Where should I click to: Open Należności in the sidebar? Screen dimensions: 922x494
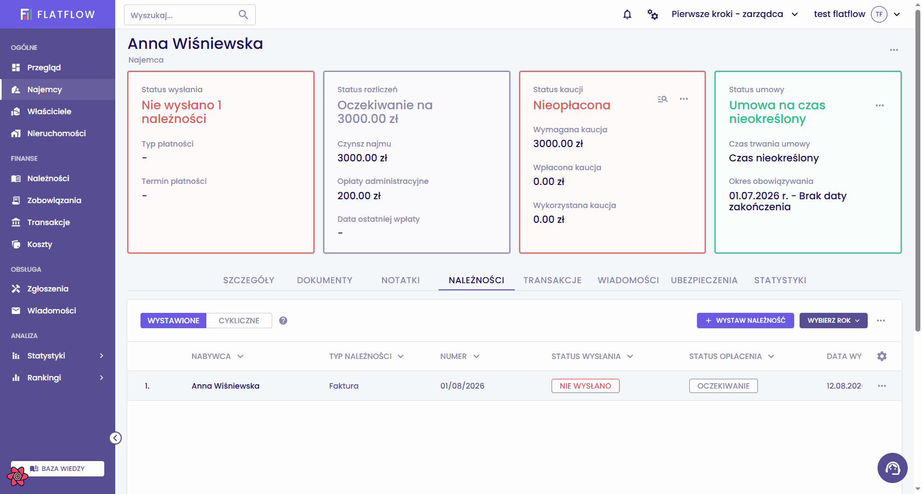click(58, 178)
